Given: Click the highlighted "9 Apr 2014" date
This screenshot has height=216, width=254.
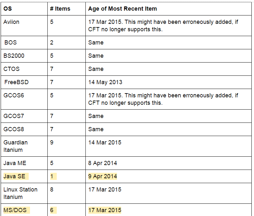Looking at the screenshot, I should (x=103, y=176).
